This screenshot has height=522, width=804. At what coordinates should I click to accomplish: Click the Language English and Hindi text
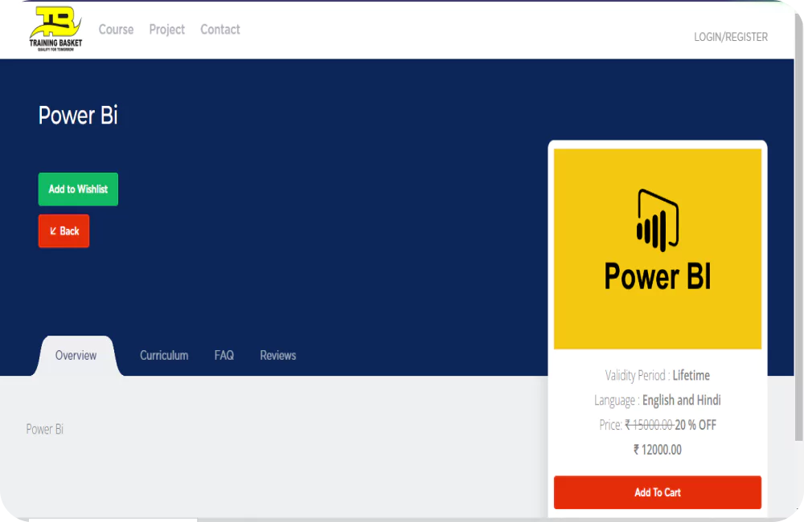(x=658, y=400)
